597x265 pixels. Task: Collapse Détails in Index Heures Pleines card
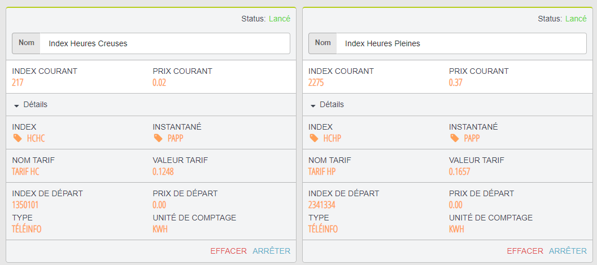click(327, 105)
